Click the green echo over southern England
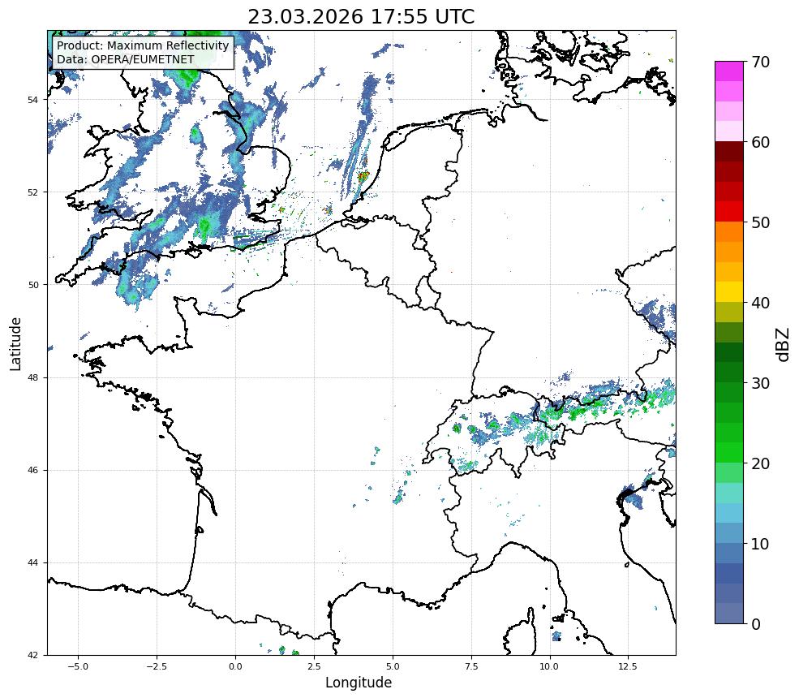This screenshot has height=698, width=799. [205, 224]
